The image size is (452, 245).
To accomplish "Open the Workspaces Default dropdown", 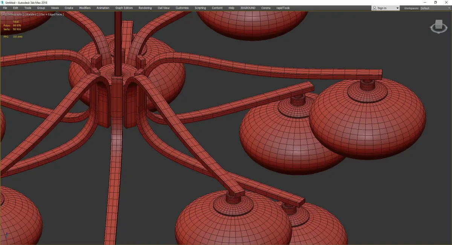I will (435, 8).
